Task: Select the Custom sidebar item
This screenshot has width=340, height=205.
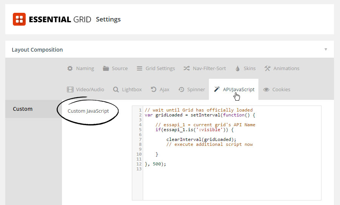Action: (34, 109)
